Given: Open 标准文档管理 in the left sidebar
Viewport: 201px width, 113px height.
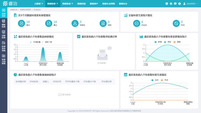Looking at the screenshot, I should 4,61.
